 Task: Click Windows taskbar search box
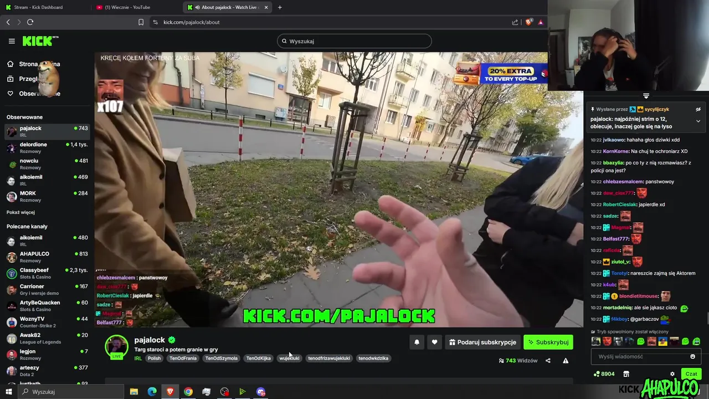(x=72, y=392)
